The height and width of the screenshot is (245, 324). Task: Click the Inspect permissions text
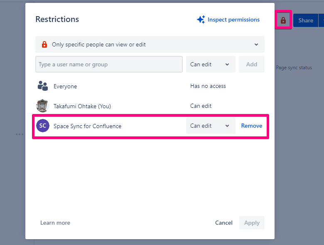pyautogui.click(x=233, y=19)
